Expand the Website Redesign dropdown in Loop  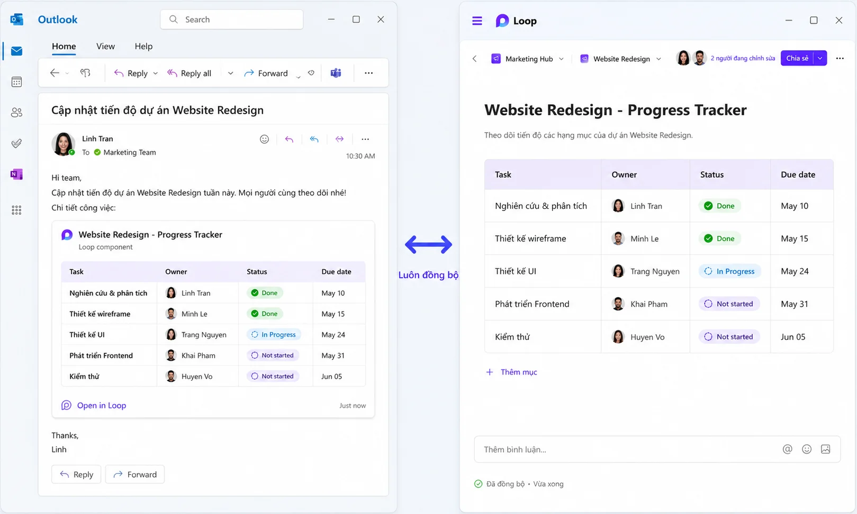(x=658, y=59)
